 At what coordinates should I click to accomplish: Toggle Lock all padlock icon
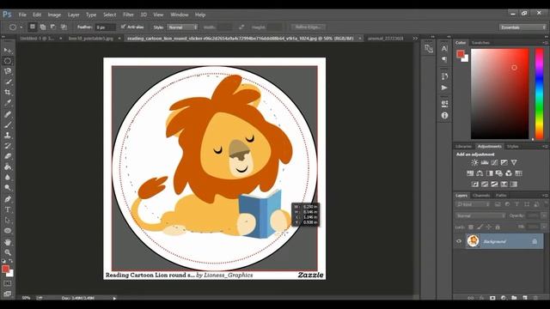[x=498, y=227]
